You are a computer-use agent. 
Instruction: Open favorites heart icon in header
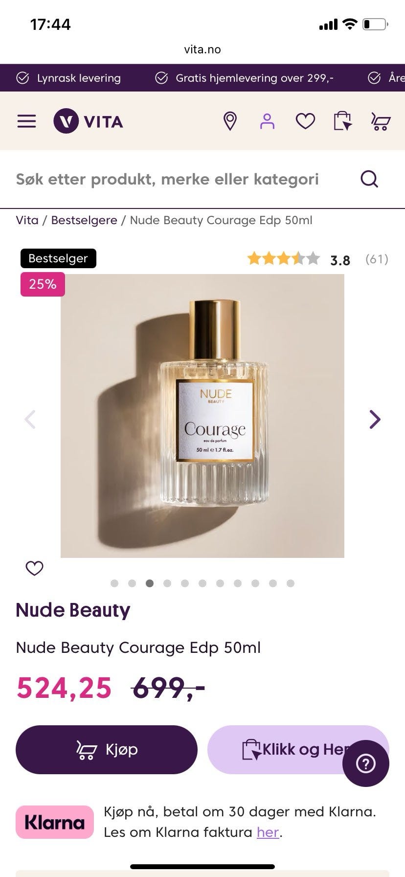[x=305, y=121]
